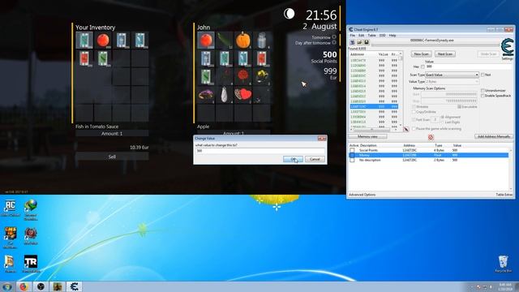
Task: Select the white fish item in John's inventory
Action: pyautogui.click(x=225, y=95)
